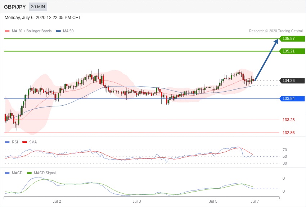Click the Jul 5 time axis label
Screen dimensions: 306x207
click(x=213, y=201)
